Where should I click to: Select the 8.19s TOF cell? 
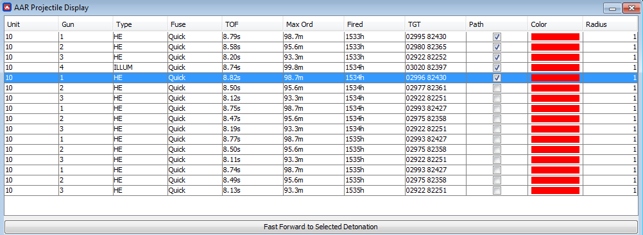click(252, 129)
